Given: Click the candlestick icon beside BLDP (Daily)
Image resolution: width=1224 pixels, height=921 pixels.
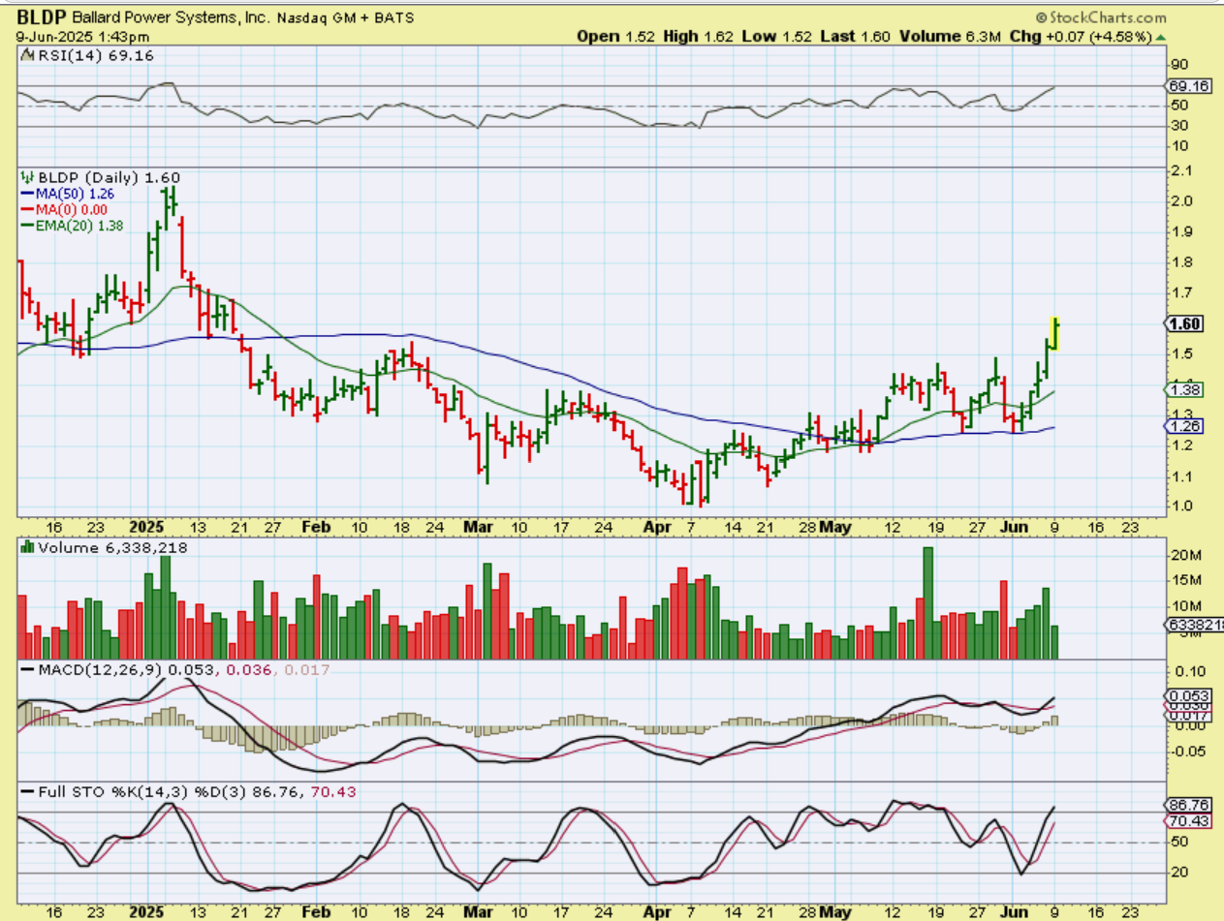Looking at the screenshot, I should coord(26,177).
